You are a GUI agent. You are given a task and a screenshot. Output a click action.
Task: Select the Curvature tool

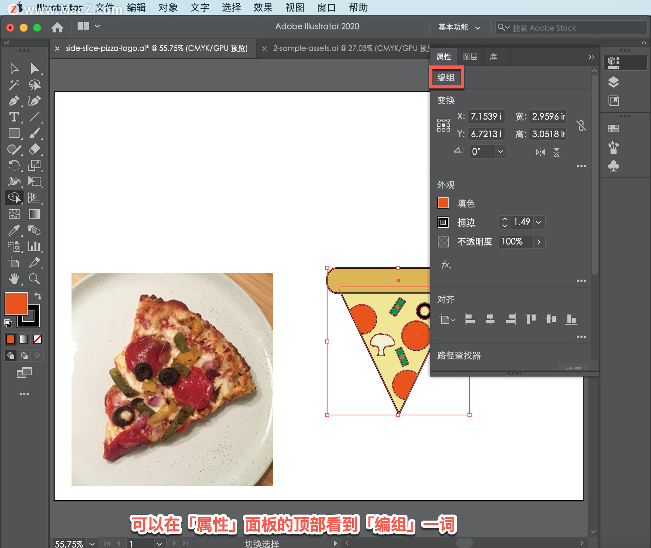(x=34, y=101)
